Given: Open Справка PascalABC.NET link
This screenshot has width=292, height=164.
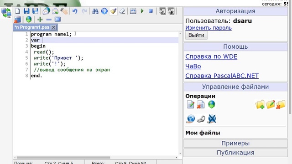Looking at the screenshot, I should (x=222, y=76).
